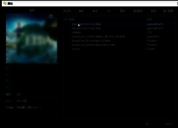The height and width of the screenshot is (128, 178).
Task: Open the CPU settings tab
Action: [x=109, y=11]
